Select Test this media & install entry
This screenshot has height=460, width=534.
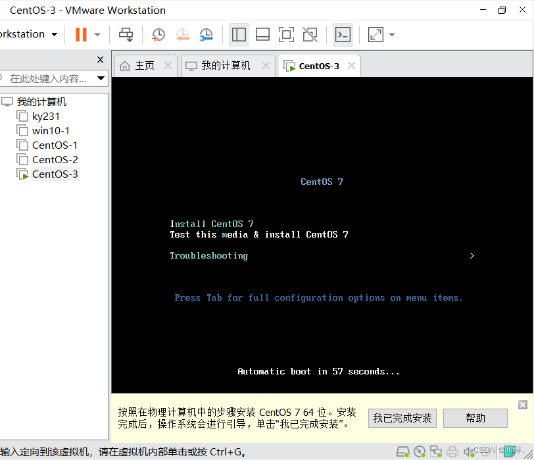259,234
